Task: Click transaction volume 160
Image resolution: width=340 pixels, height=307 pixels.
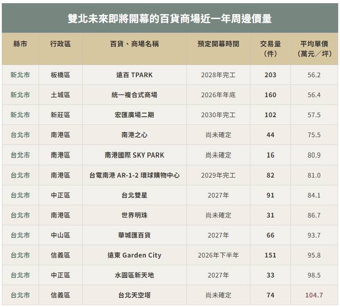Action: coord(270,95)
